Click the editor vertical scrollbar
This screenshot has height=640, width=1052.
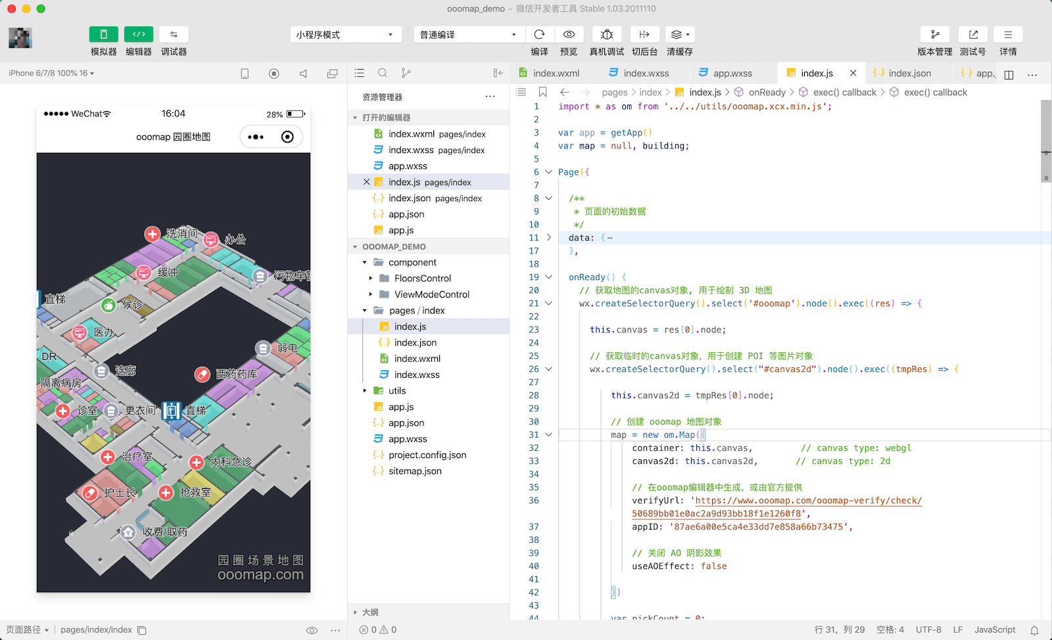[x=1046, y=140]
